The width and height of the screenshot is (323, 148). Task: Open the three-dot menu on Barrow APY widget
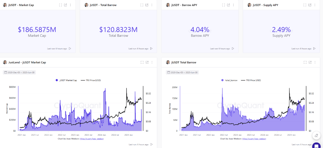click(233, 5)
